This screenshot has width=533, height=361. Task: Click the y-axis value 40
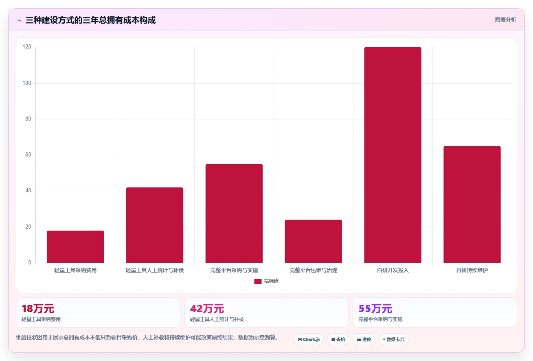pyautogui.click(x=28, y=191)
